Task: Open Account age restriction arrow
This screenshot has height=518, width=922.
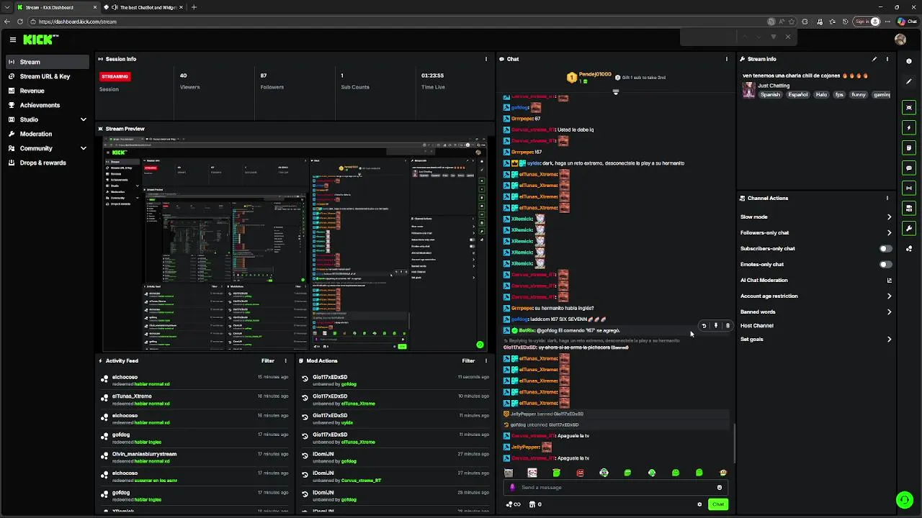Action: click(889, 296)
